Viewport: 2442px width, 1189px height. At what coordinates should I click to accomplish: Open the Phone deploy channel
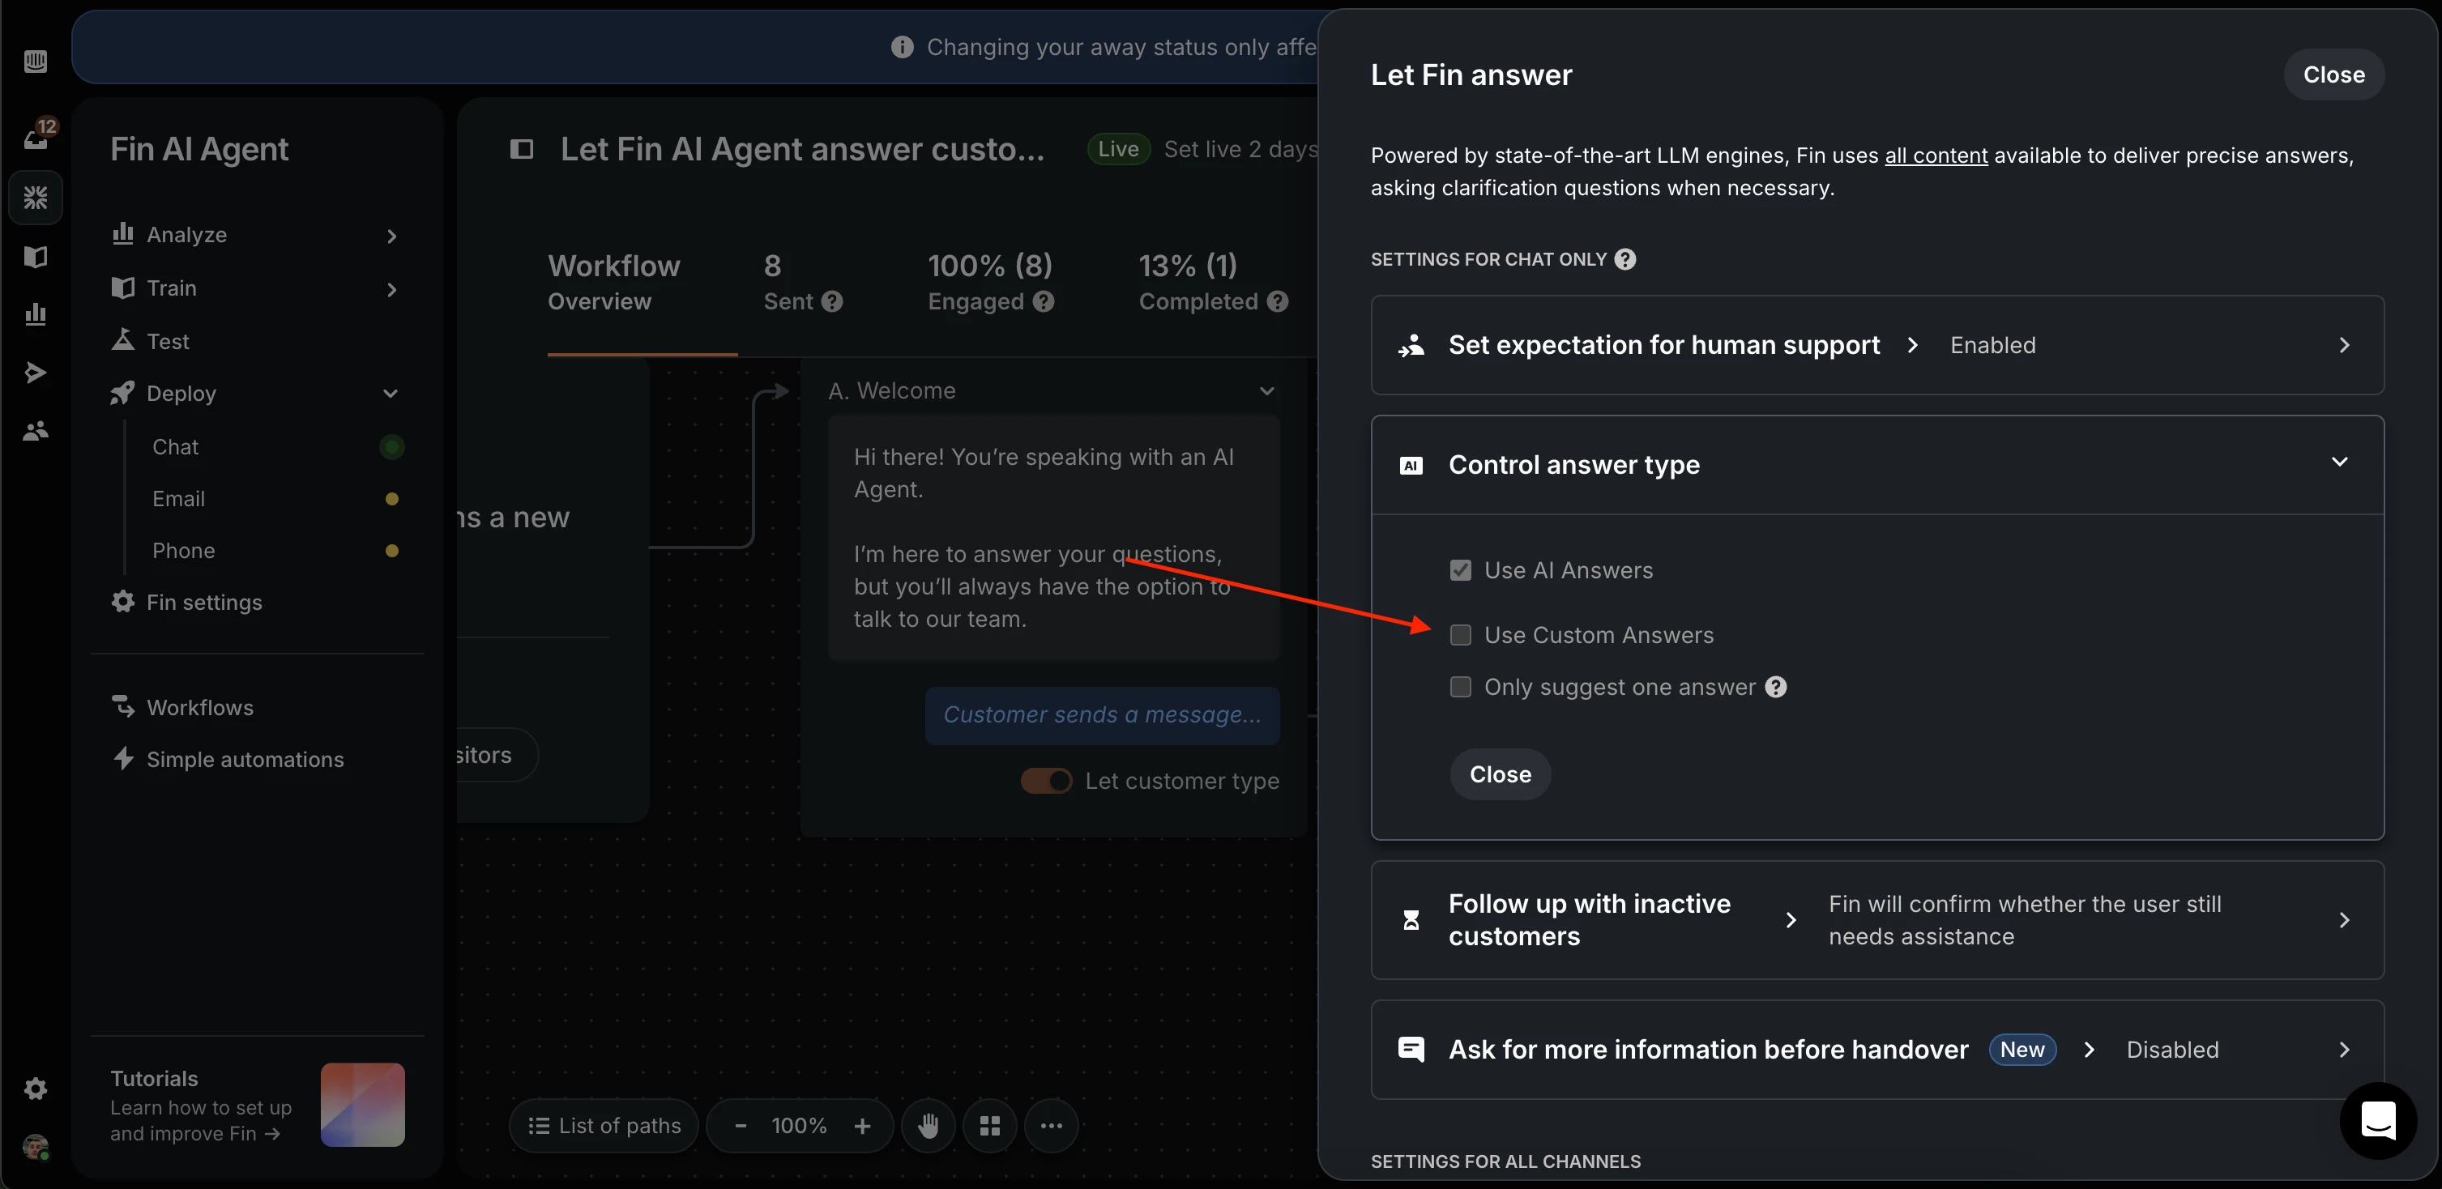[184, 551]
